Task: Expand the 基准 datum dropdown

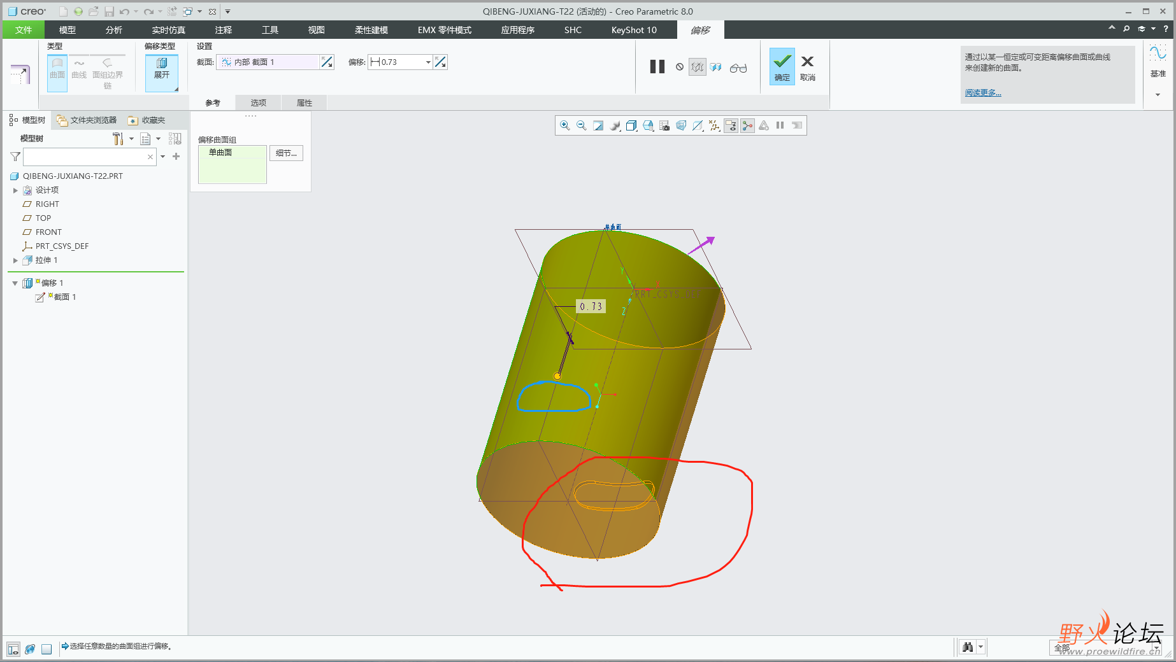Action: pos(1158,94)
